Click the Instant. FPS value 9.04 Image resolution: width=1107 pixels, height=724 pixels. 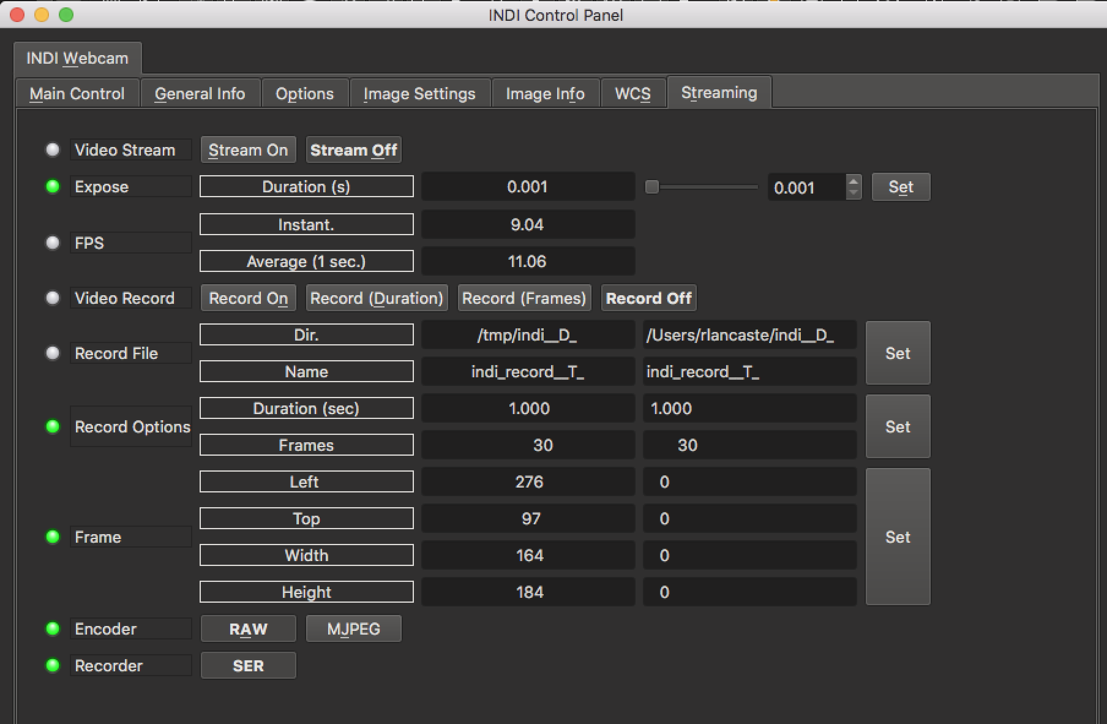528,225
